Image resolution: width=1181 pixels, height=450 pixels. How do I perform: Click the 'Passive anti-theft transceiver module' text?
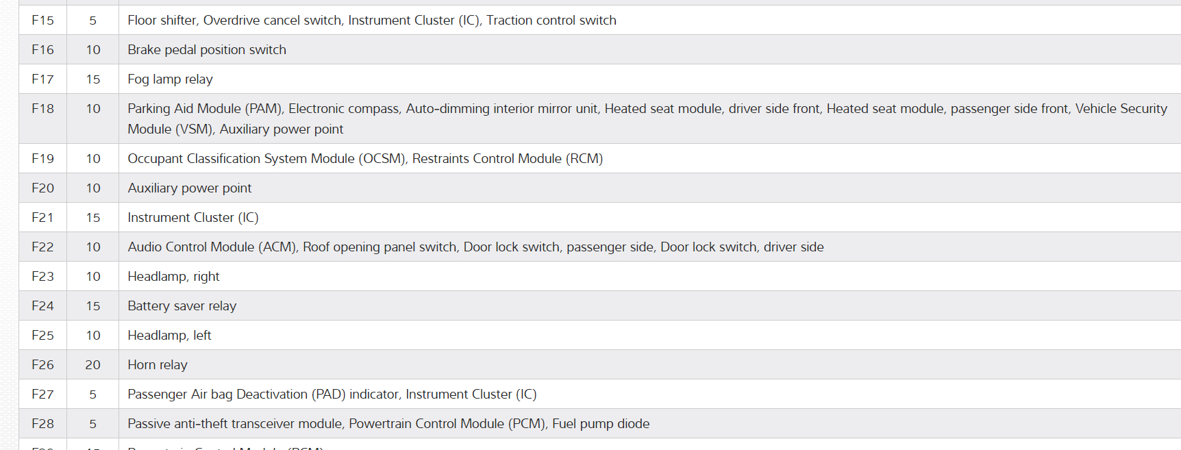point(235,424)
